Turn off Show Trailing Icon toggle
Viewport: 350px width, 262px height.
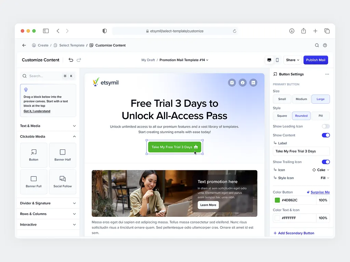click(x=326, y=162)
